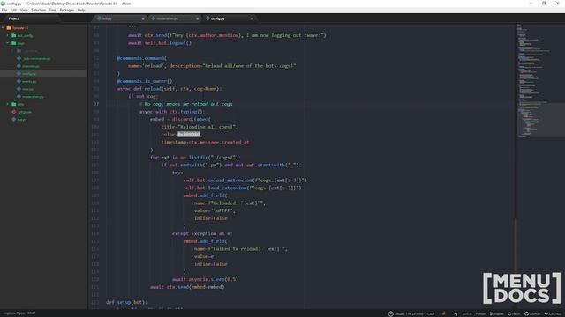Click the red .gitignore file icon

[14, 112]
